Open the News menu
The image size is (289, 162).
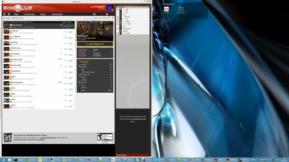(43, 14)
